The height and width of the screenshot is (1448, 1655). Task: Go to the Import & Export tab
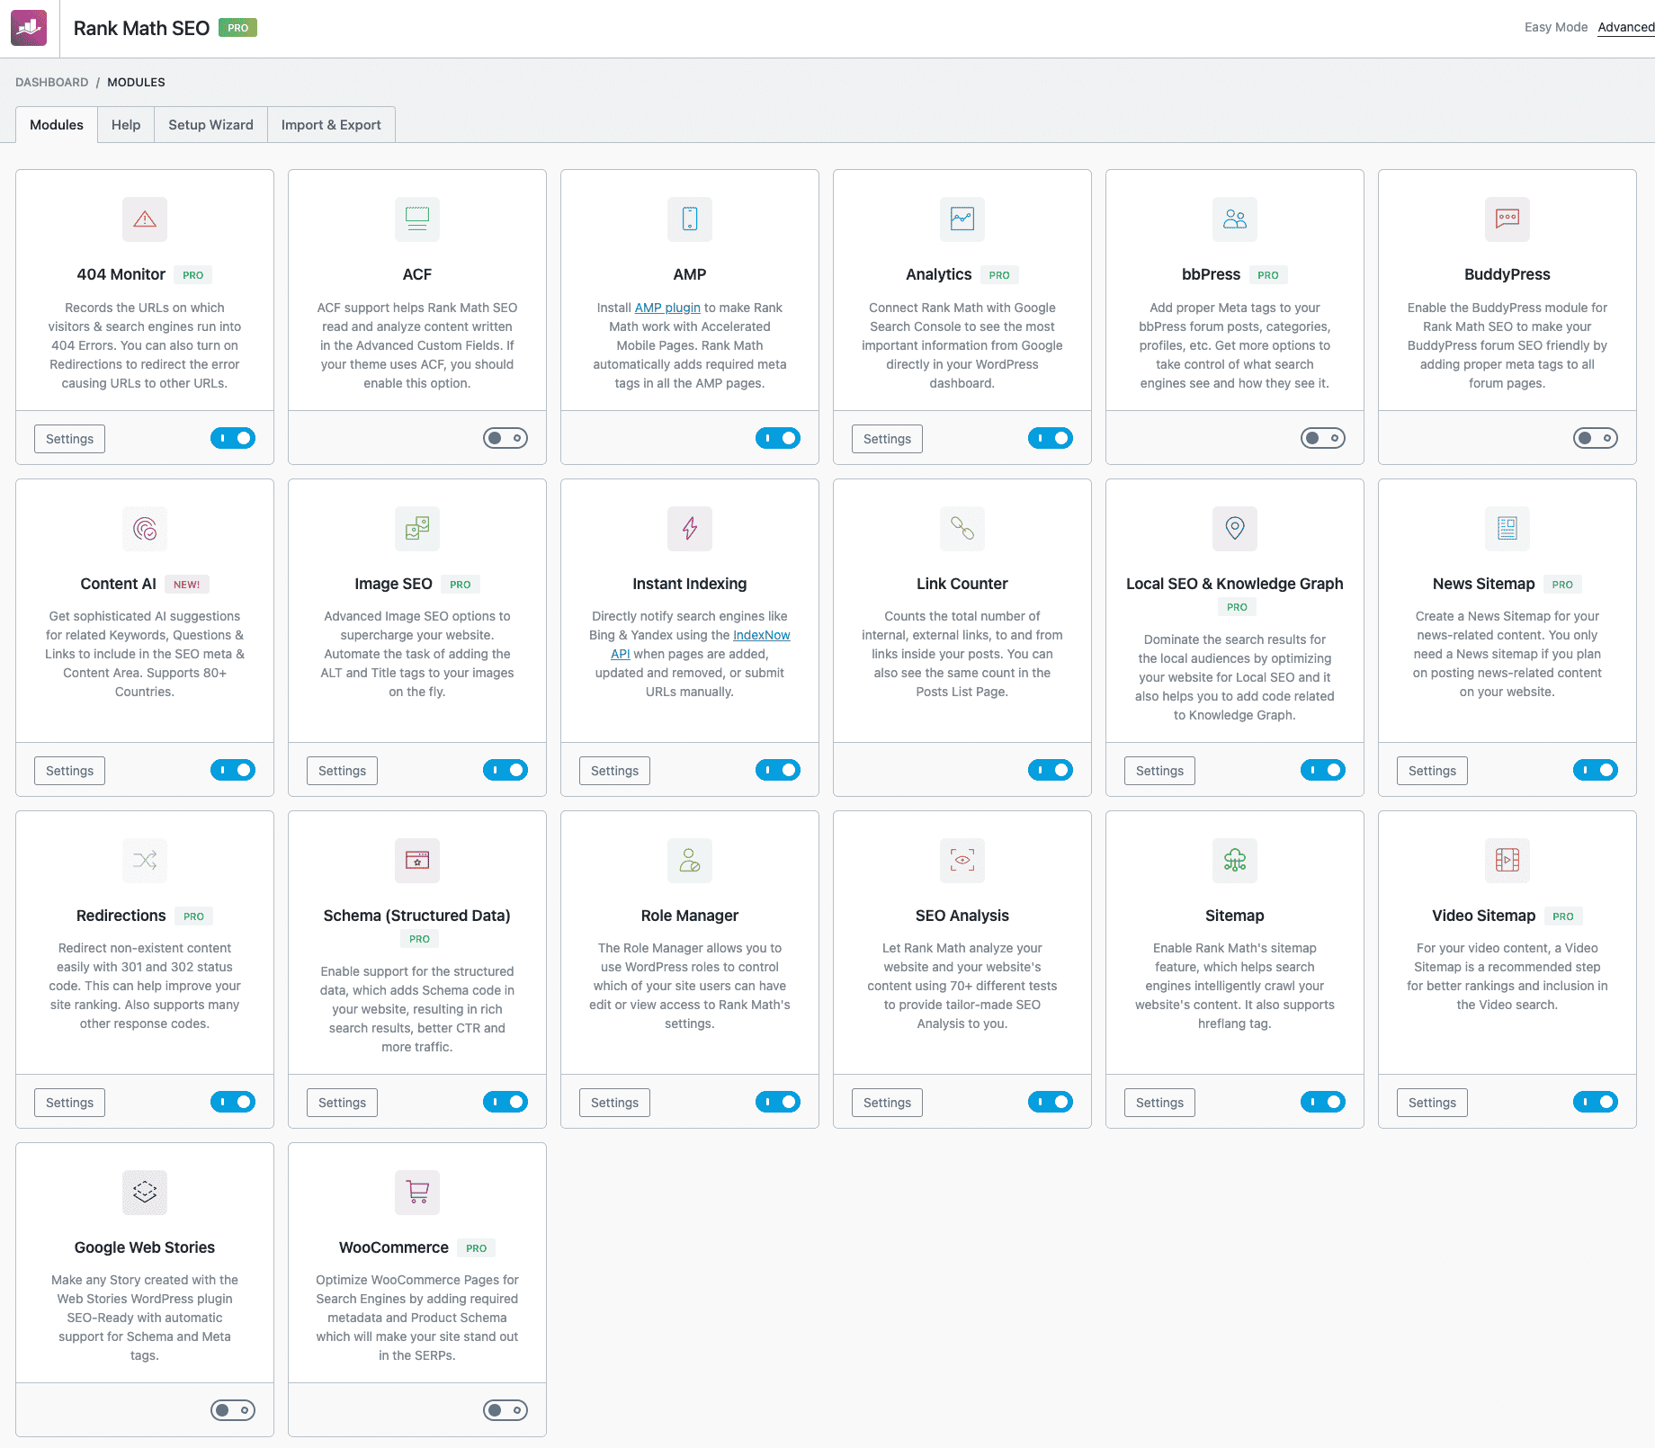pos(331,125)
